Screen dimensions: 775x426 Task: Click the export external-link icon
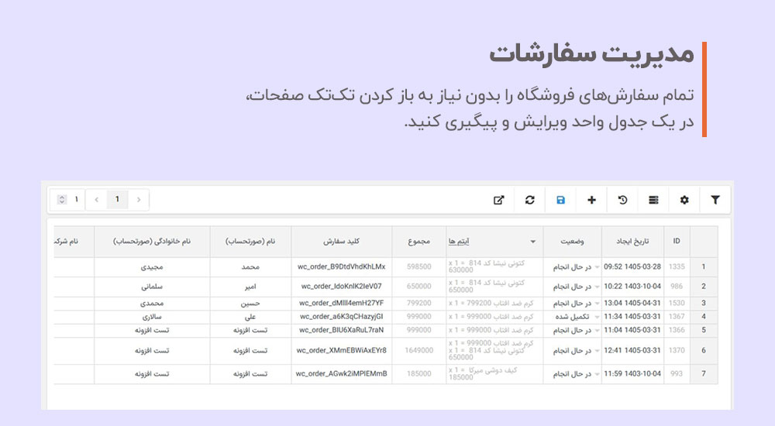(x=498, y=200)
